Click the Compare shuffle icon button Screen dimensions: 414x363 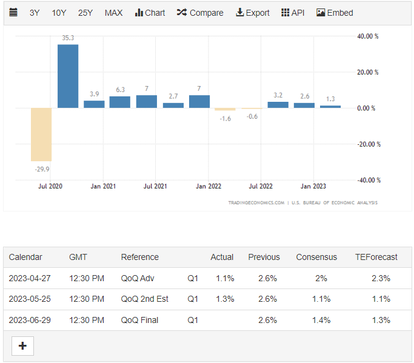(x=199, y=13)
